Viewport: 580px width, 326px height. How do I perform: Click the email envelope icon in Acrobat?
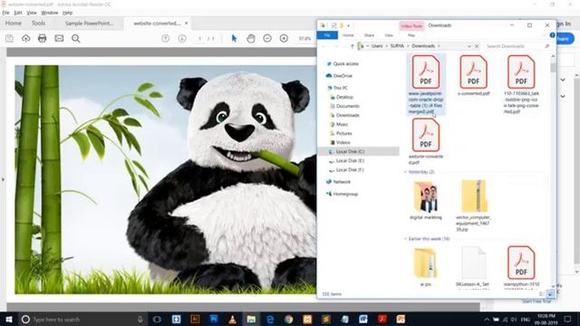pos(59,38)
